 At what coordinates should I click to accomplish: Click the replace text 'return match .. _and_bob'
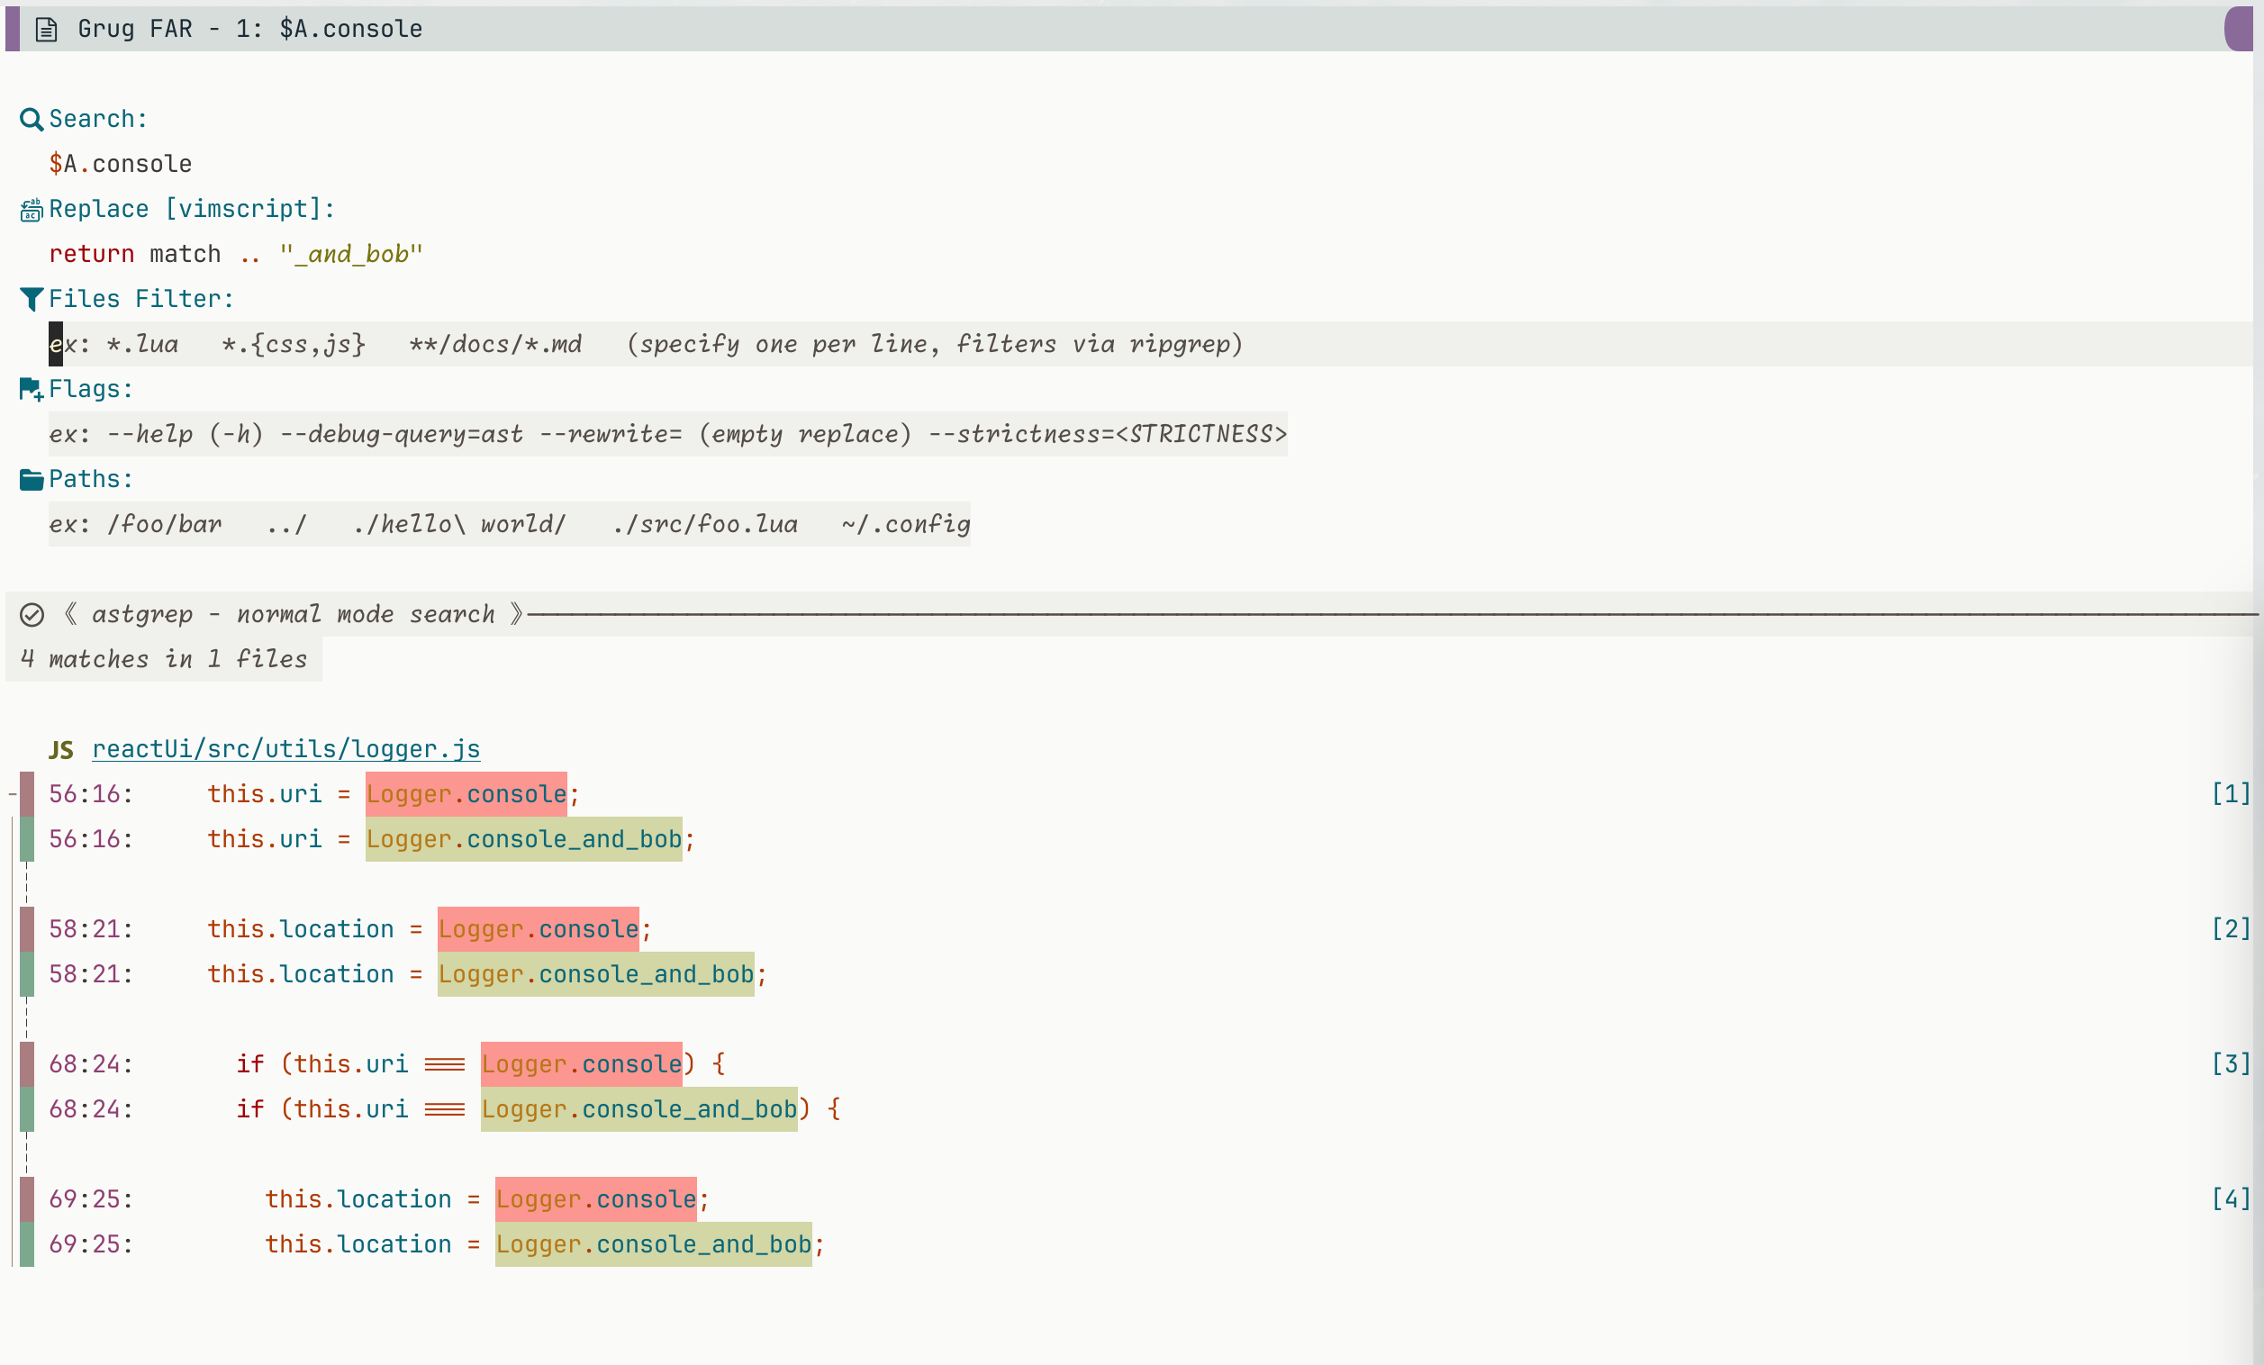coord(235,255)
